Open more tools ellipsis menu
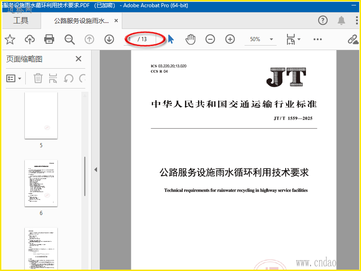This screenshot has width=361, height=271. pos(318,39)
